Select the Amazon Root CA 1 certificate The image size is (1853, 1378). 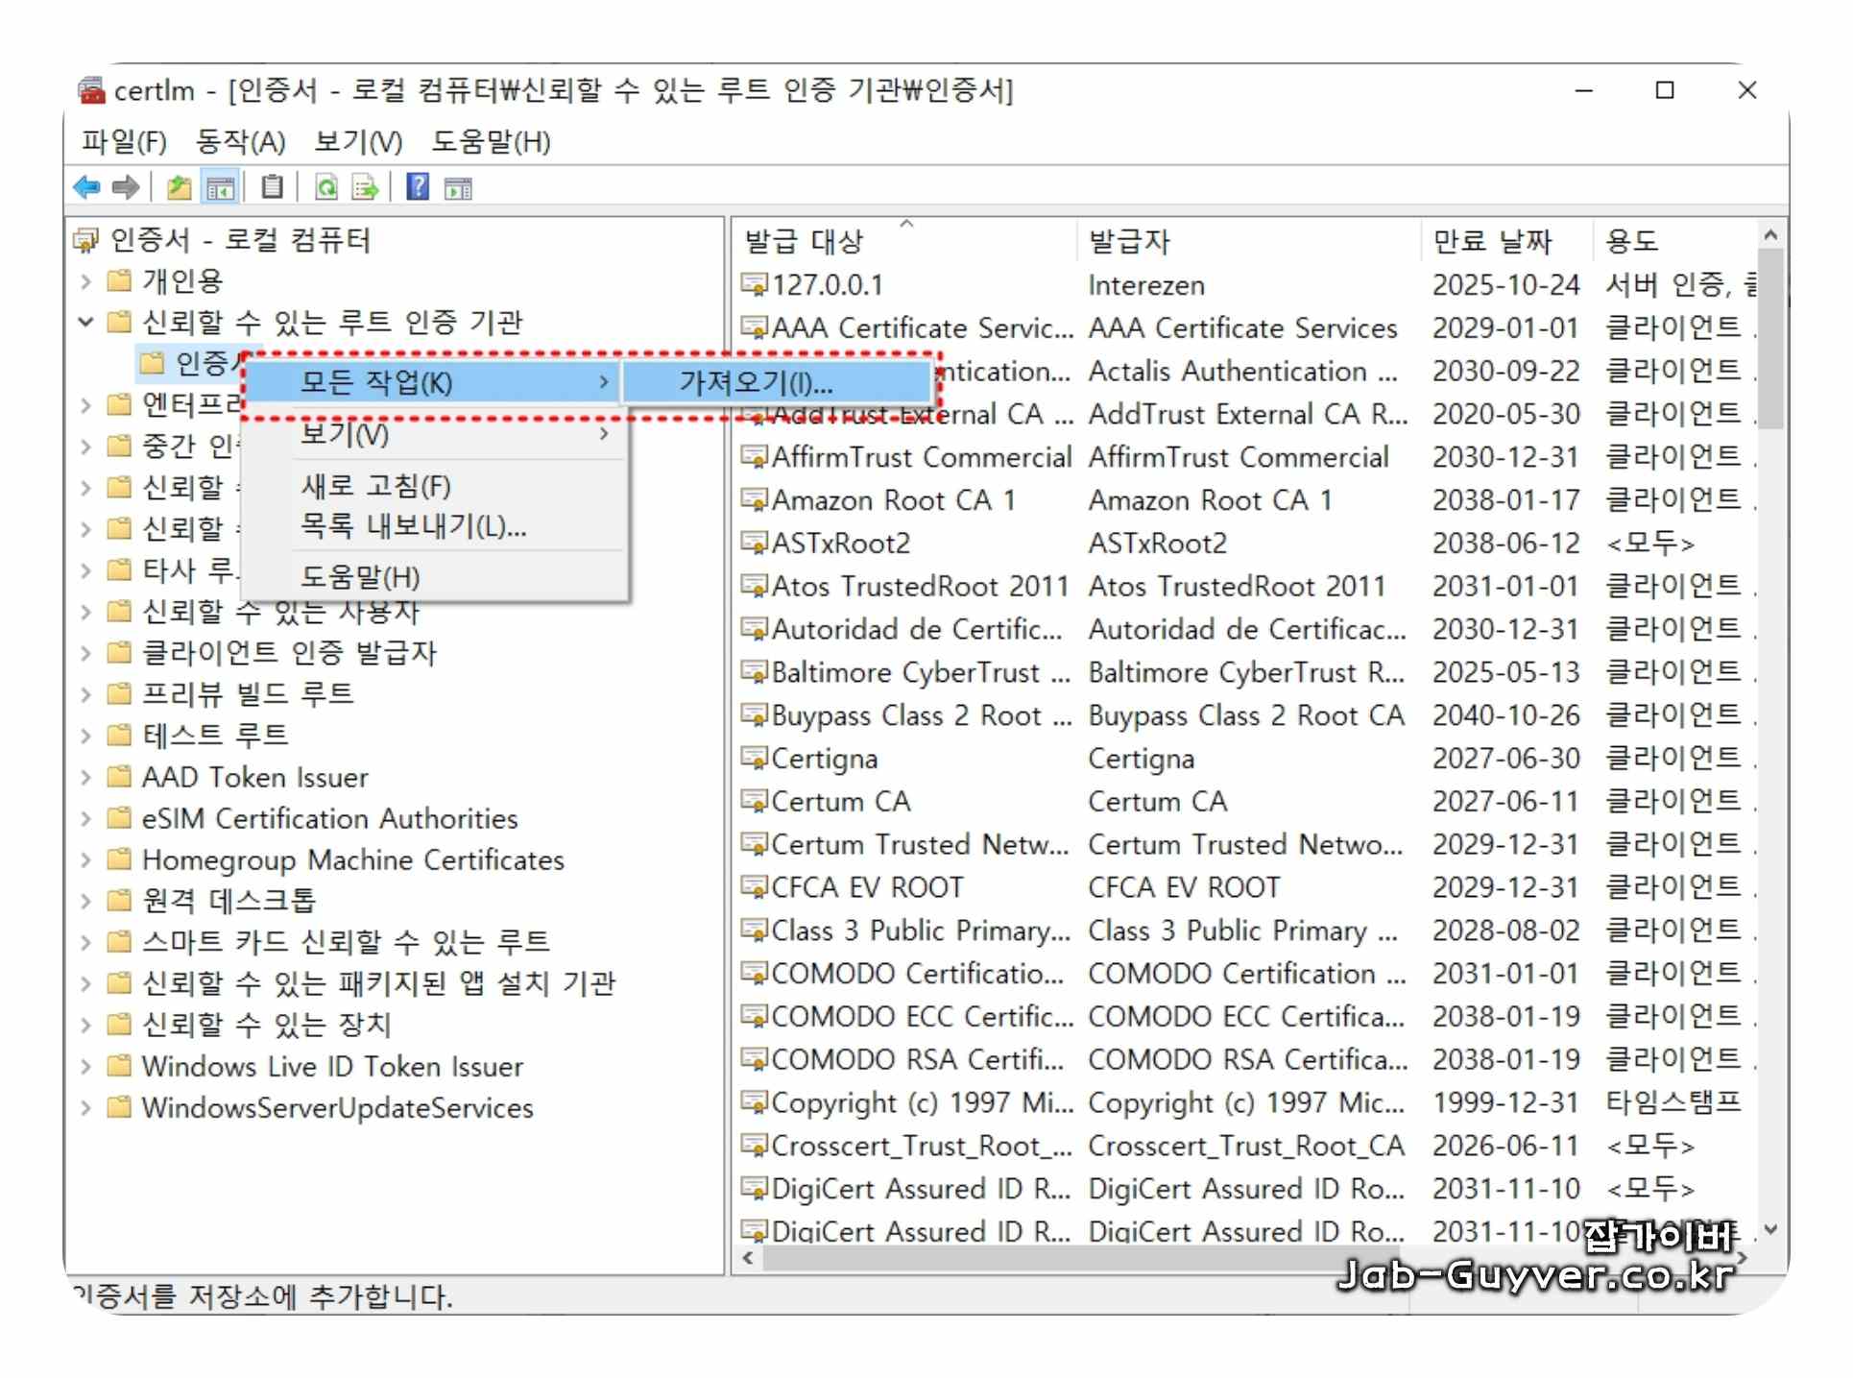click(x=893, y=500)
